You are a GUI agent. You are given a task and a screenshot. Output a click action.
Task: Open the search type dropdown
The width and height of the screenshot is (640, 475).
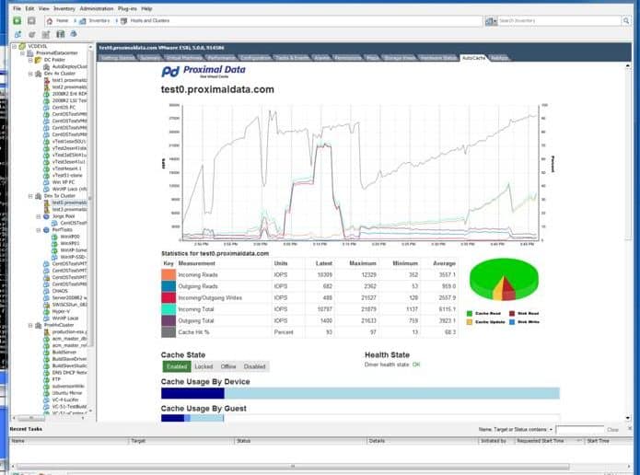click(491, 21)
